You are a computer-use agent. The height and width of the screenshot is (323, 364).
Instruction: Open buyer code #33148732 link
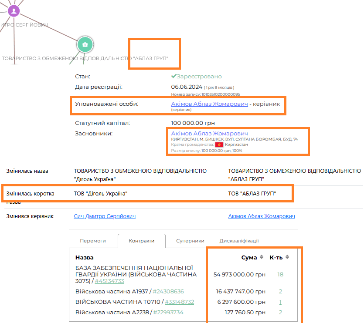pos(179,302)
